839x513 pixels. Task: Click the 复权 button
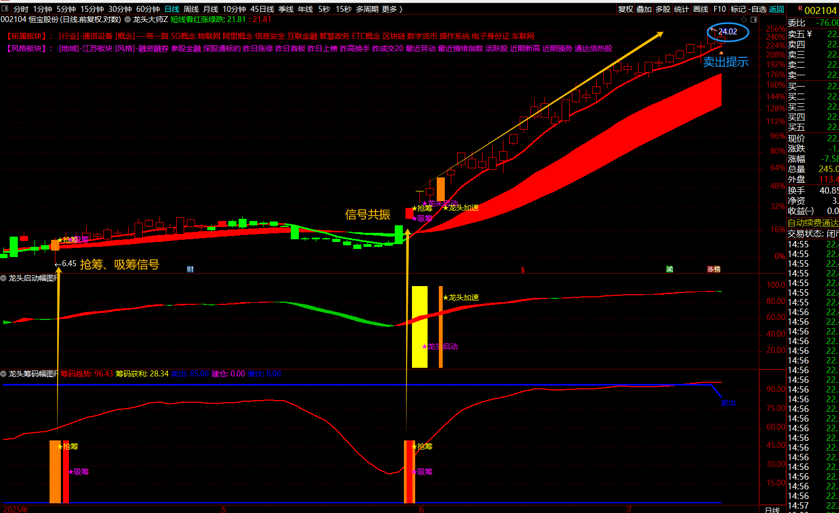pyautogui.click(x=626, y=9)
